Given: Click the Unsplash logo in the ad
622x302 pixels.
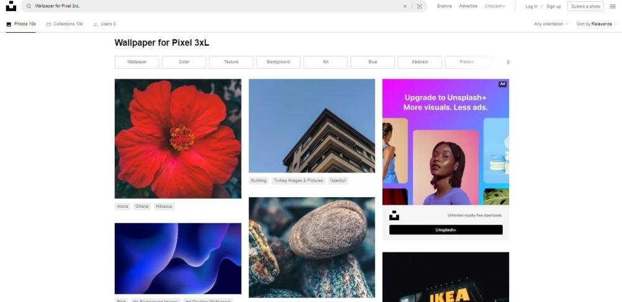Looking at the screenshot, I should [394, 216].
